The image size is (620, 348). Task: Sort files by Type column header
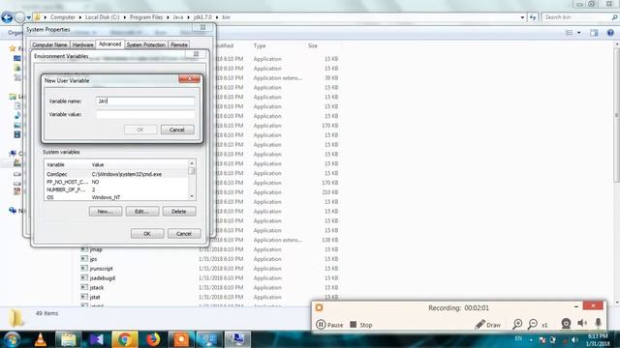click(260, 45)
